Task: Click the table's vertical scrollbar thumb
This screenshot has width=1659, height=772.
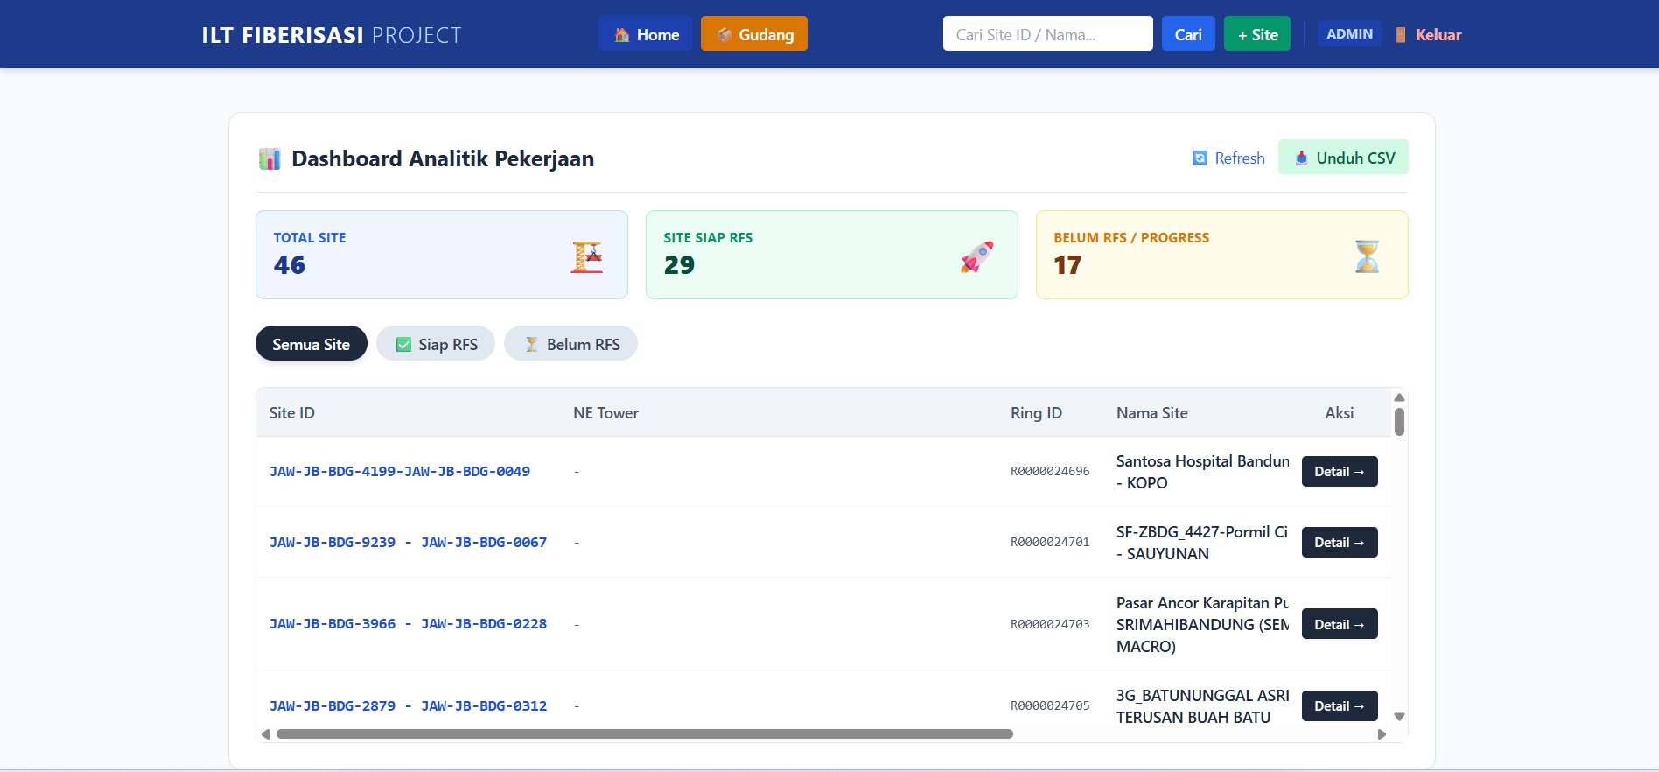Action: pyautogui.click(x=1399, y=421)
